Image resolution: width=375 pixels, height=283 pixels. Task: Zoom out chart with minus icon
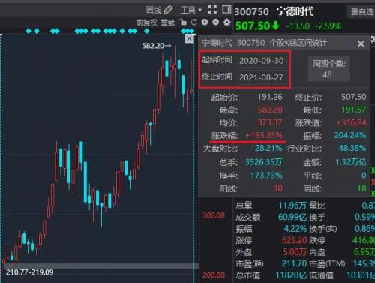pos(216,23)
